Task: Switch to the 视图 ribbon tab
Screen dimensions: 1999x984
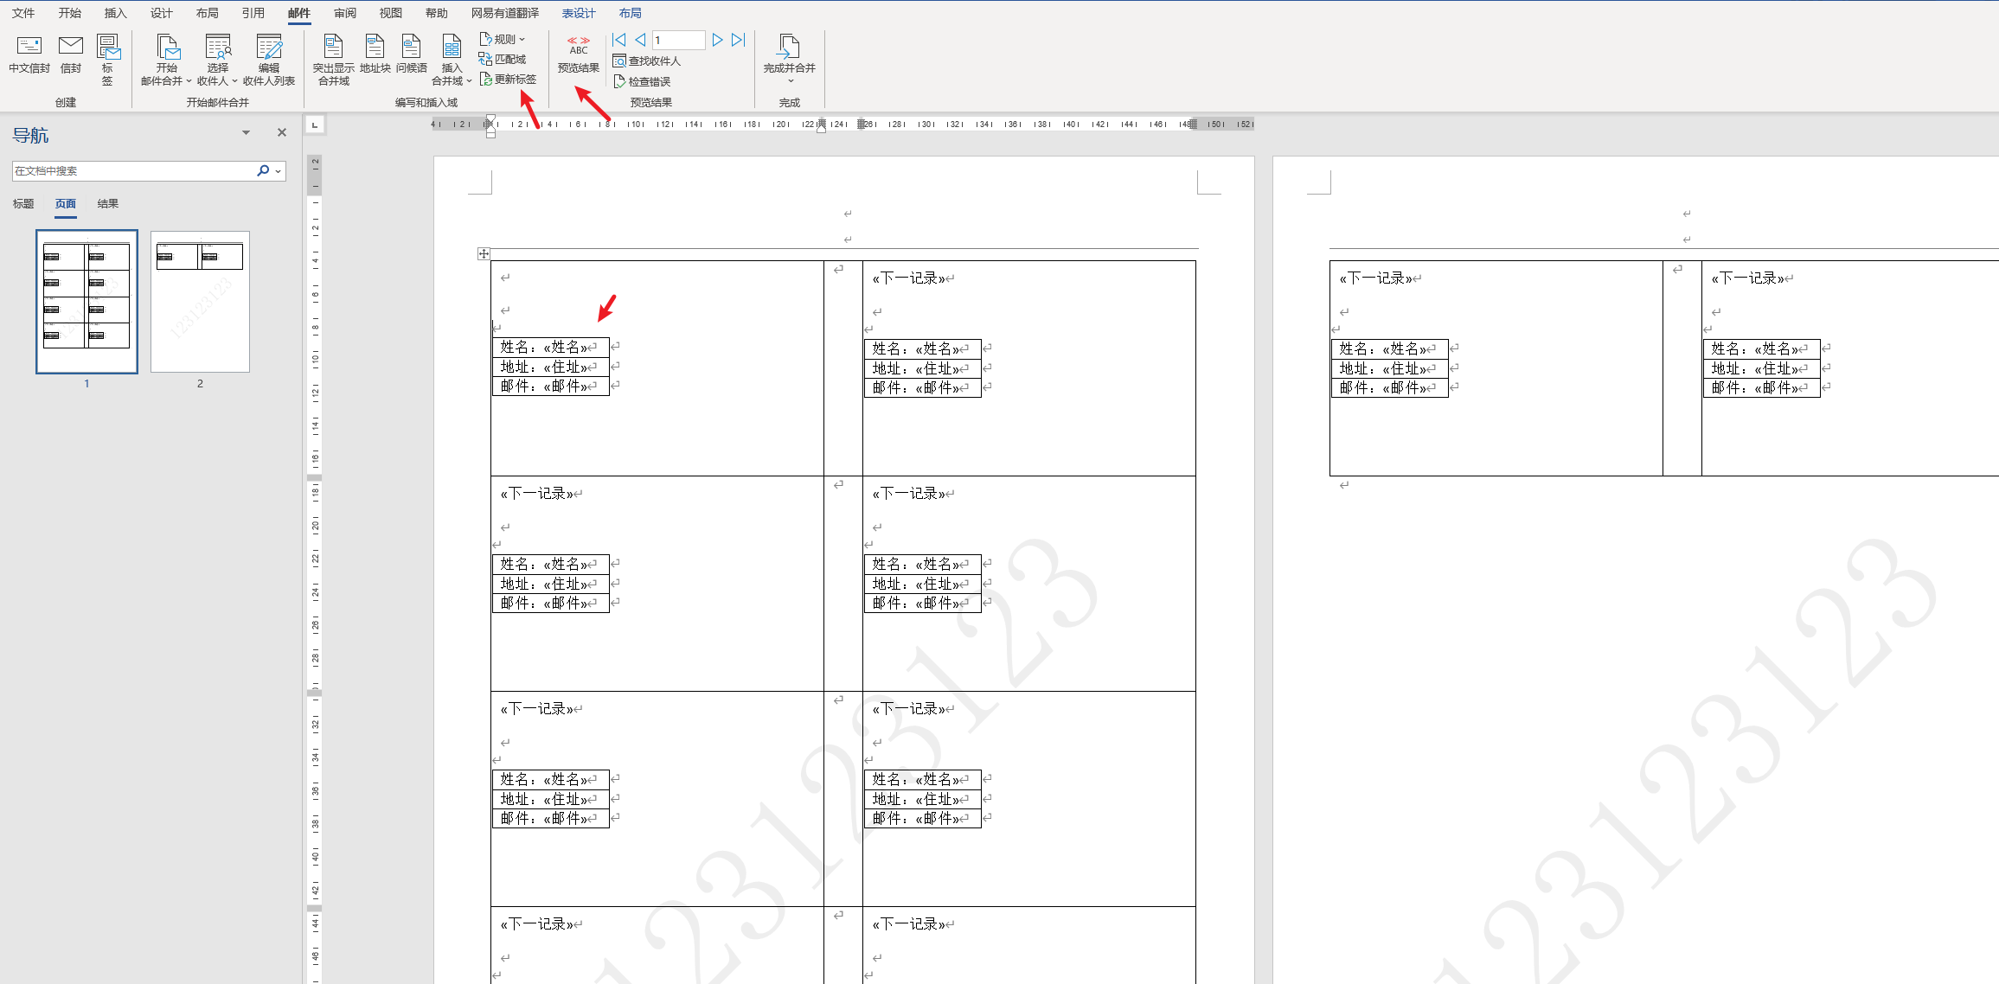Action: click(391, 13)
